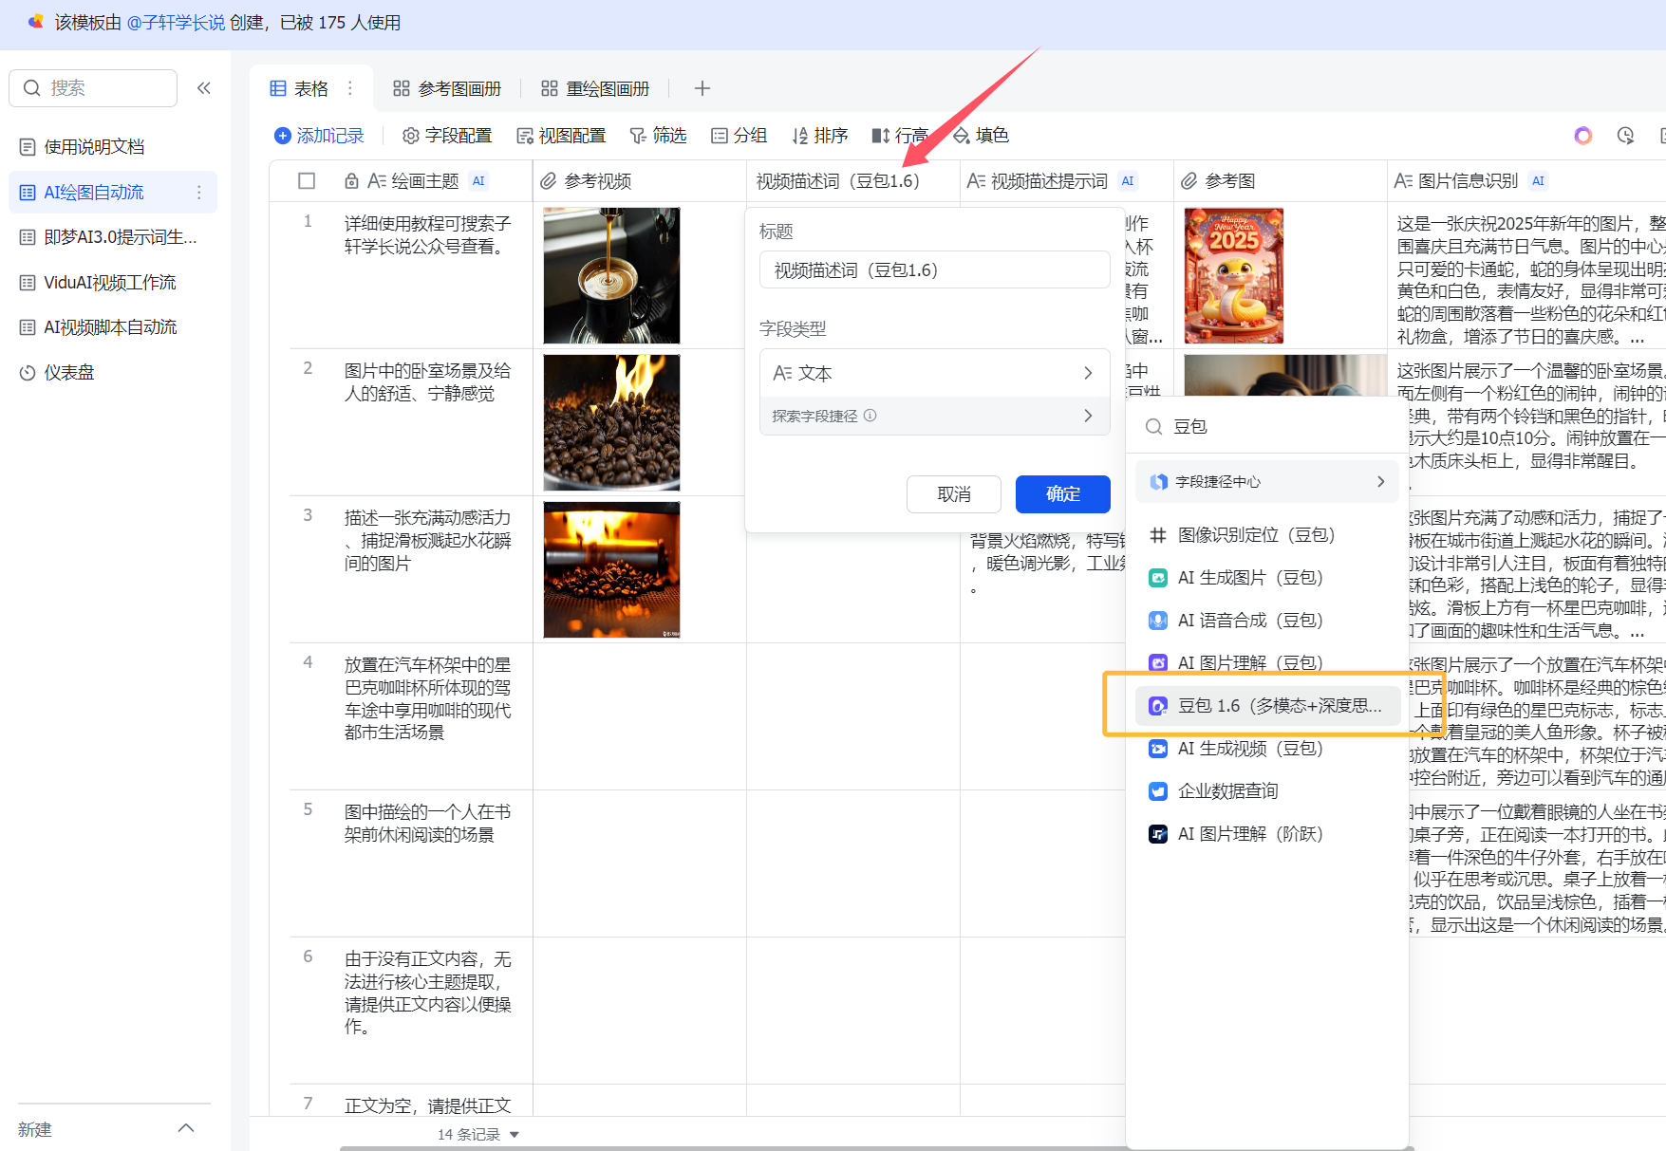Select 图像识别定位（豆包） shortcut
The width and height of the screenshot is (1666, 1151).
point(1267,535)
